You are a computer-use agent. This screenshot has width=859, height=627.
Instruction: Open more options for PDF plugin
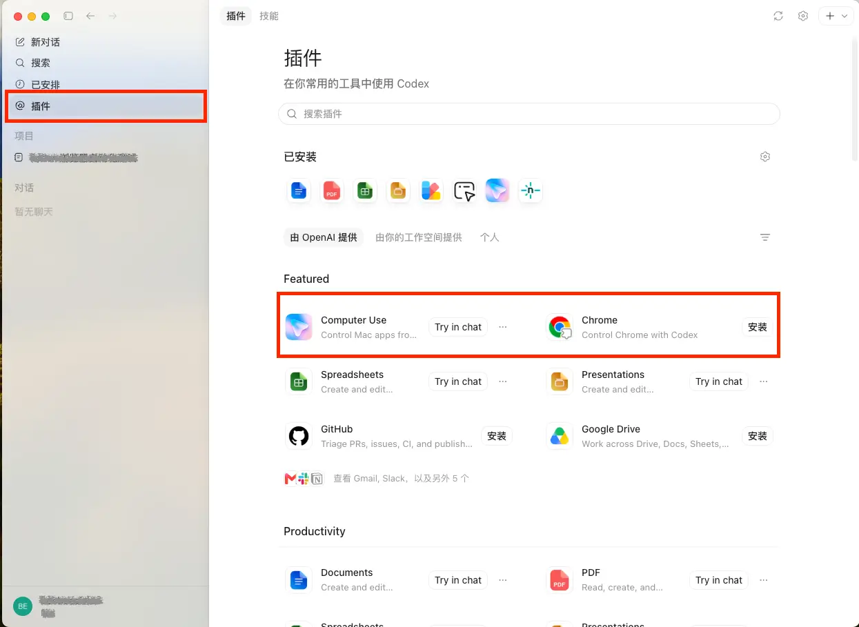764,580
